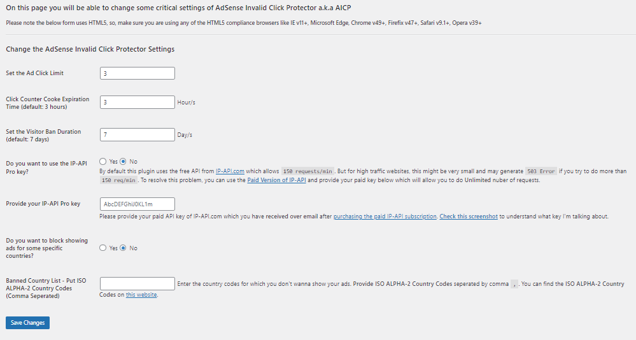Click the Banned Country List label text
The height and width of the screenshot is (340, 636).
46,288
